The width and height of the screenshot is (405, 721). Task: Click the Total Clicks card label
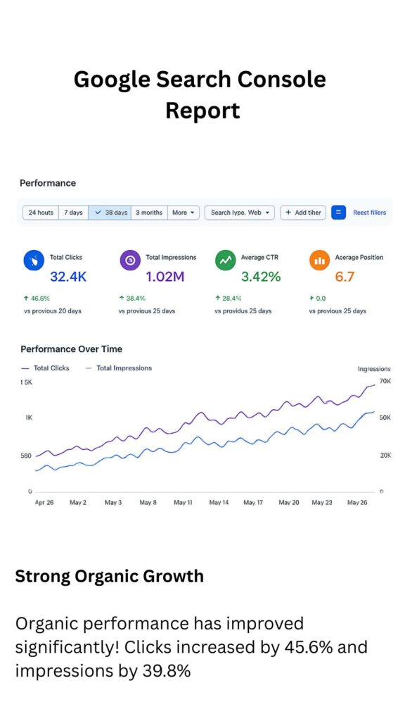[66, 258]
